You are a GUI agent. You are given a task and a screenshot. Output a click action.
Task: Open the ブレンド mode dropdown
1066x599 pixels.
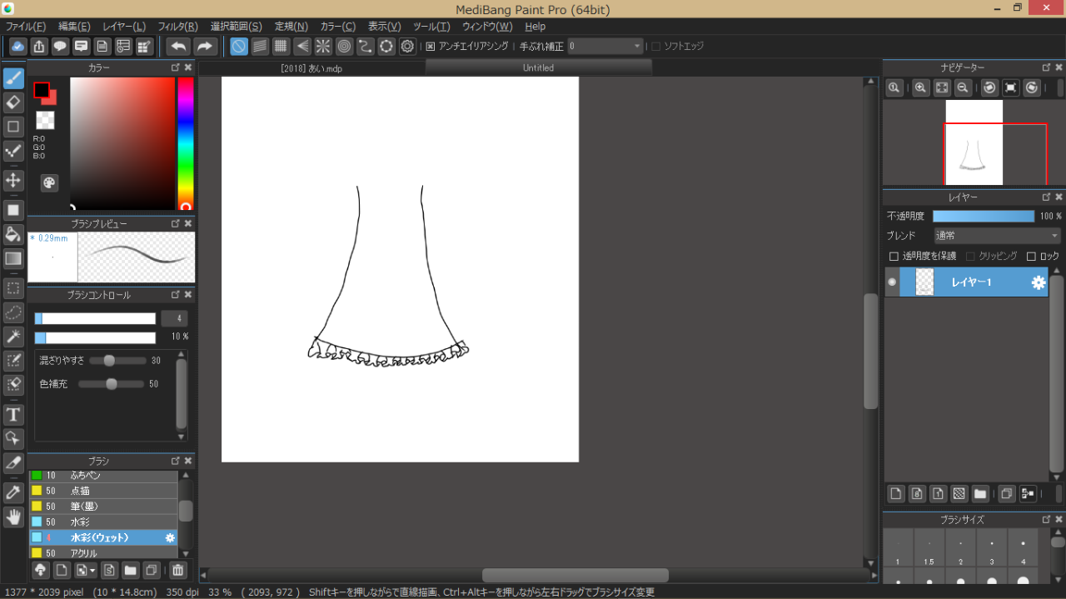click(x=996, y=236)
